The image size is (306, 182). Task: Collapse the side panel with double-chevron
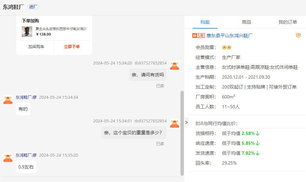coord(186,122)
